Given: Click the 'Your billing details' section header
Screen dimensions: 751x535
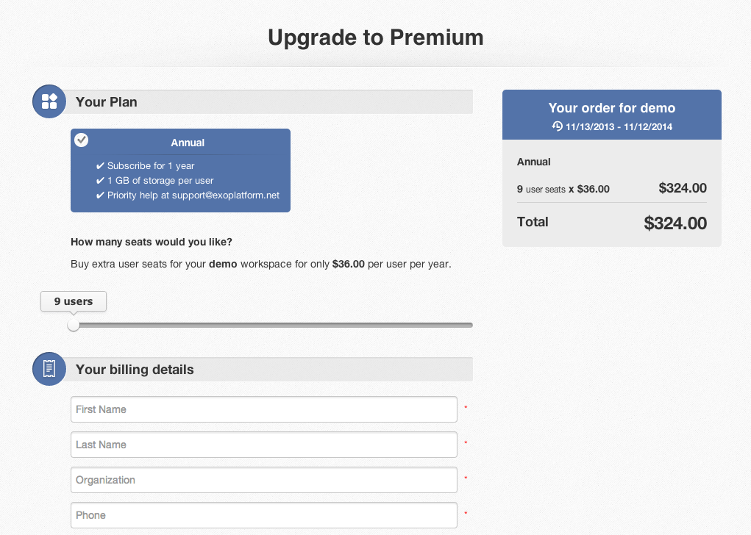Looking at the screenshot, I should (x=135, y=370).
